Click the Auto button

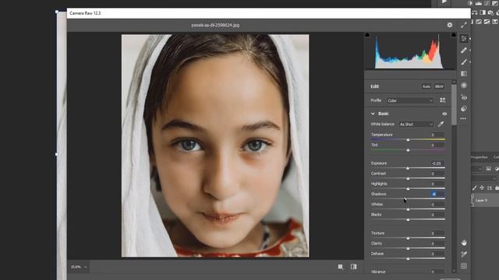[x=426, y=86]
